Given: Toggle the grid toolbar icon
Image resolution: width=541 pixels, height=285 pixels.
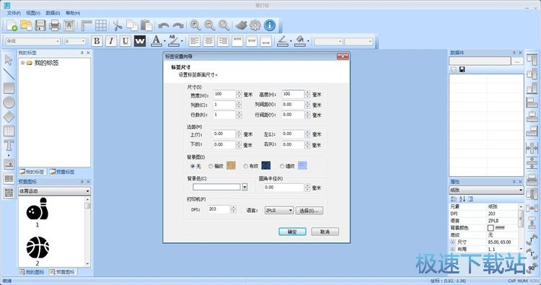Looking at the screenshot, I should 101,25.
